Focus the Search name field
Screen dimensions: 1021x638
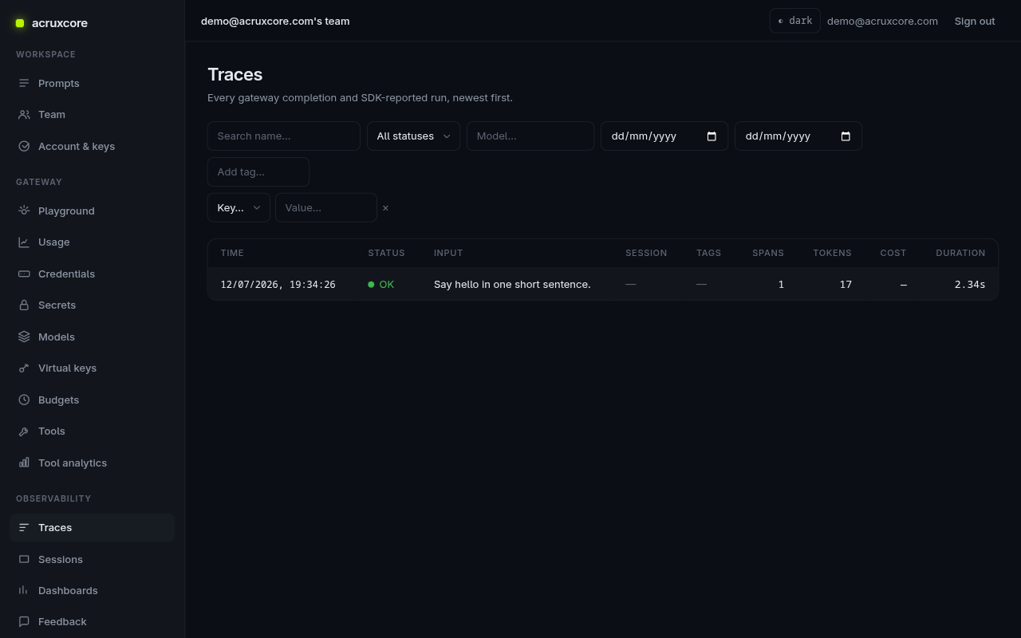(283, 136)
